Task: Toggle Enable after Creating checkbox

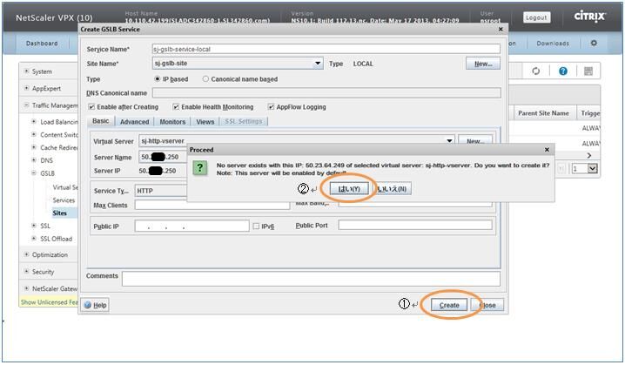Action: [x=91, y=107]
